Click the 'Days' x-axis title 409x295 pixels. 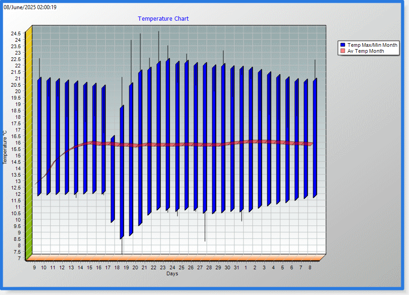172,273
